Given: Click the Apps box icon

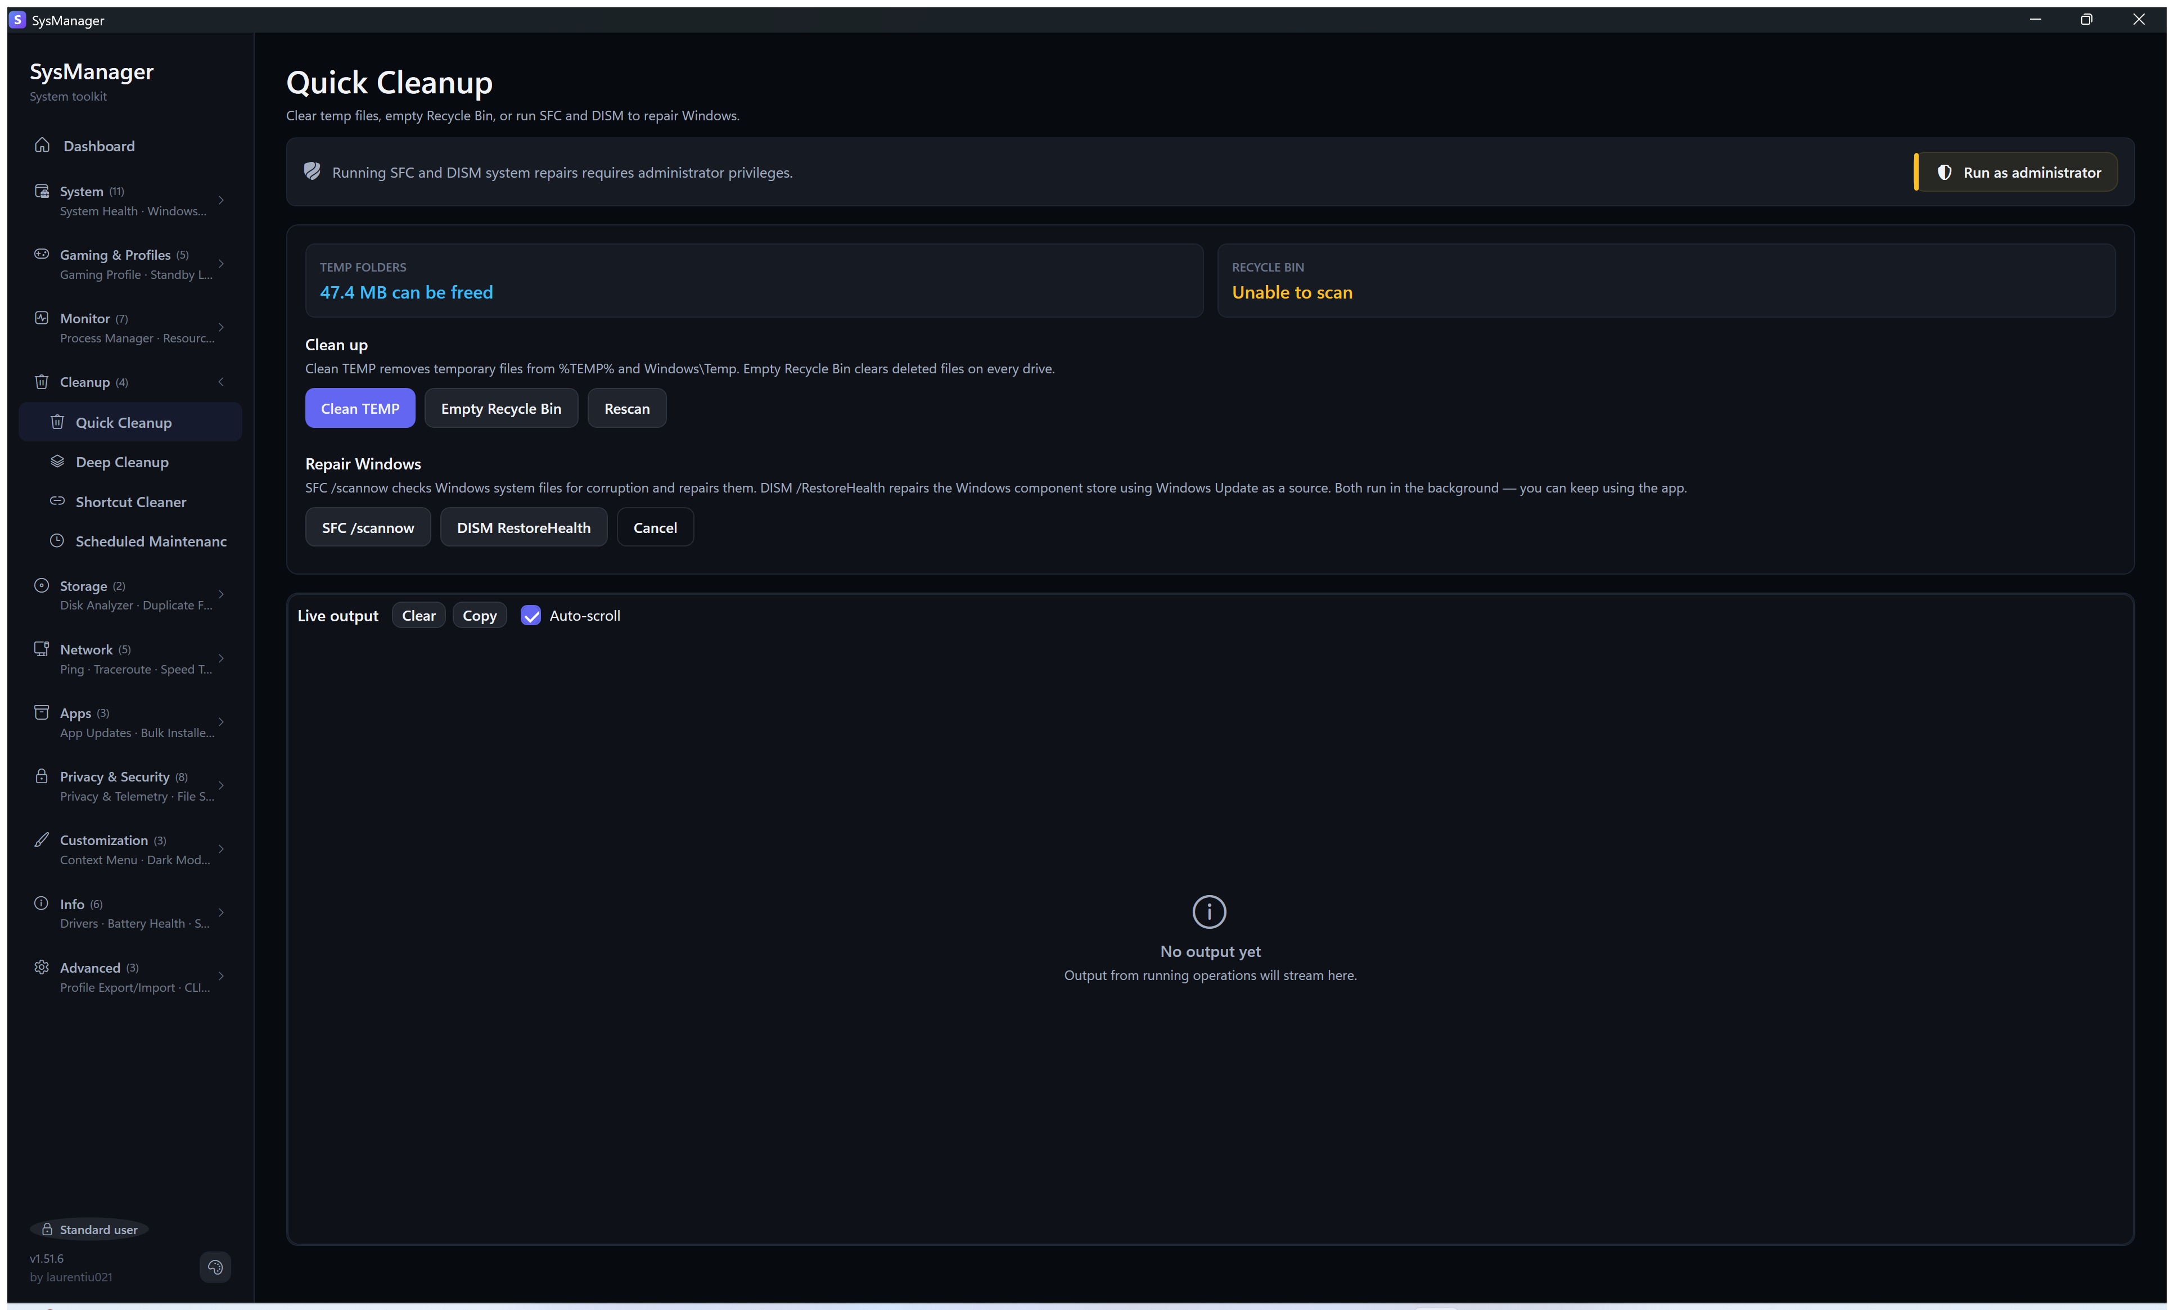Looking at the screenshot, I should pos(42,712).
